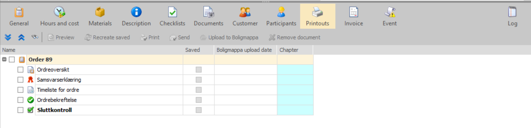Open the Materials section
531x128 pixels.
[100, 16]
